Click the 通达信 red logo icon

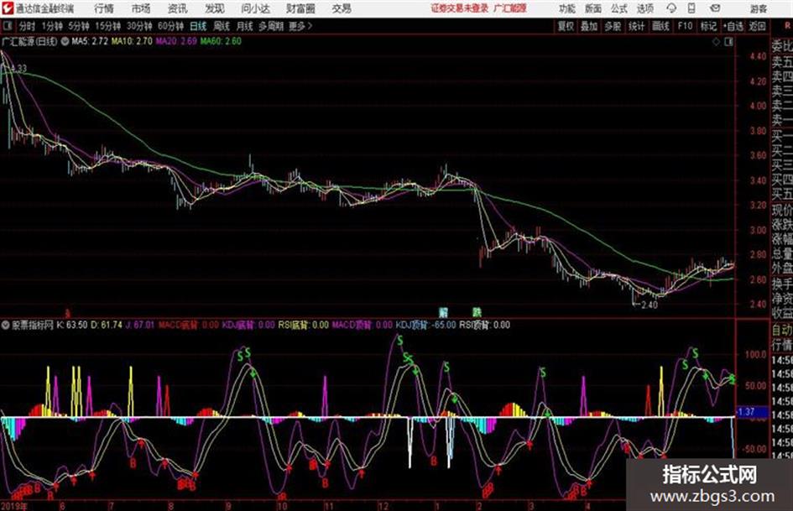pos(7,8)
